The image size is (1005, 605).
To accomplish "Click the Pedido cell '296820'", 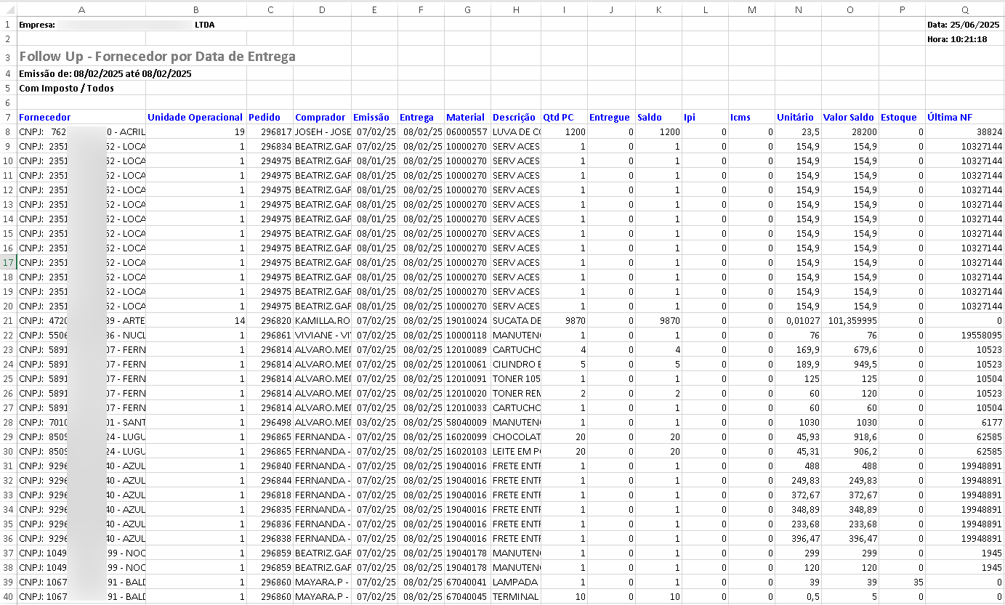I will (270, 320).
